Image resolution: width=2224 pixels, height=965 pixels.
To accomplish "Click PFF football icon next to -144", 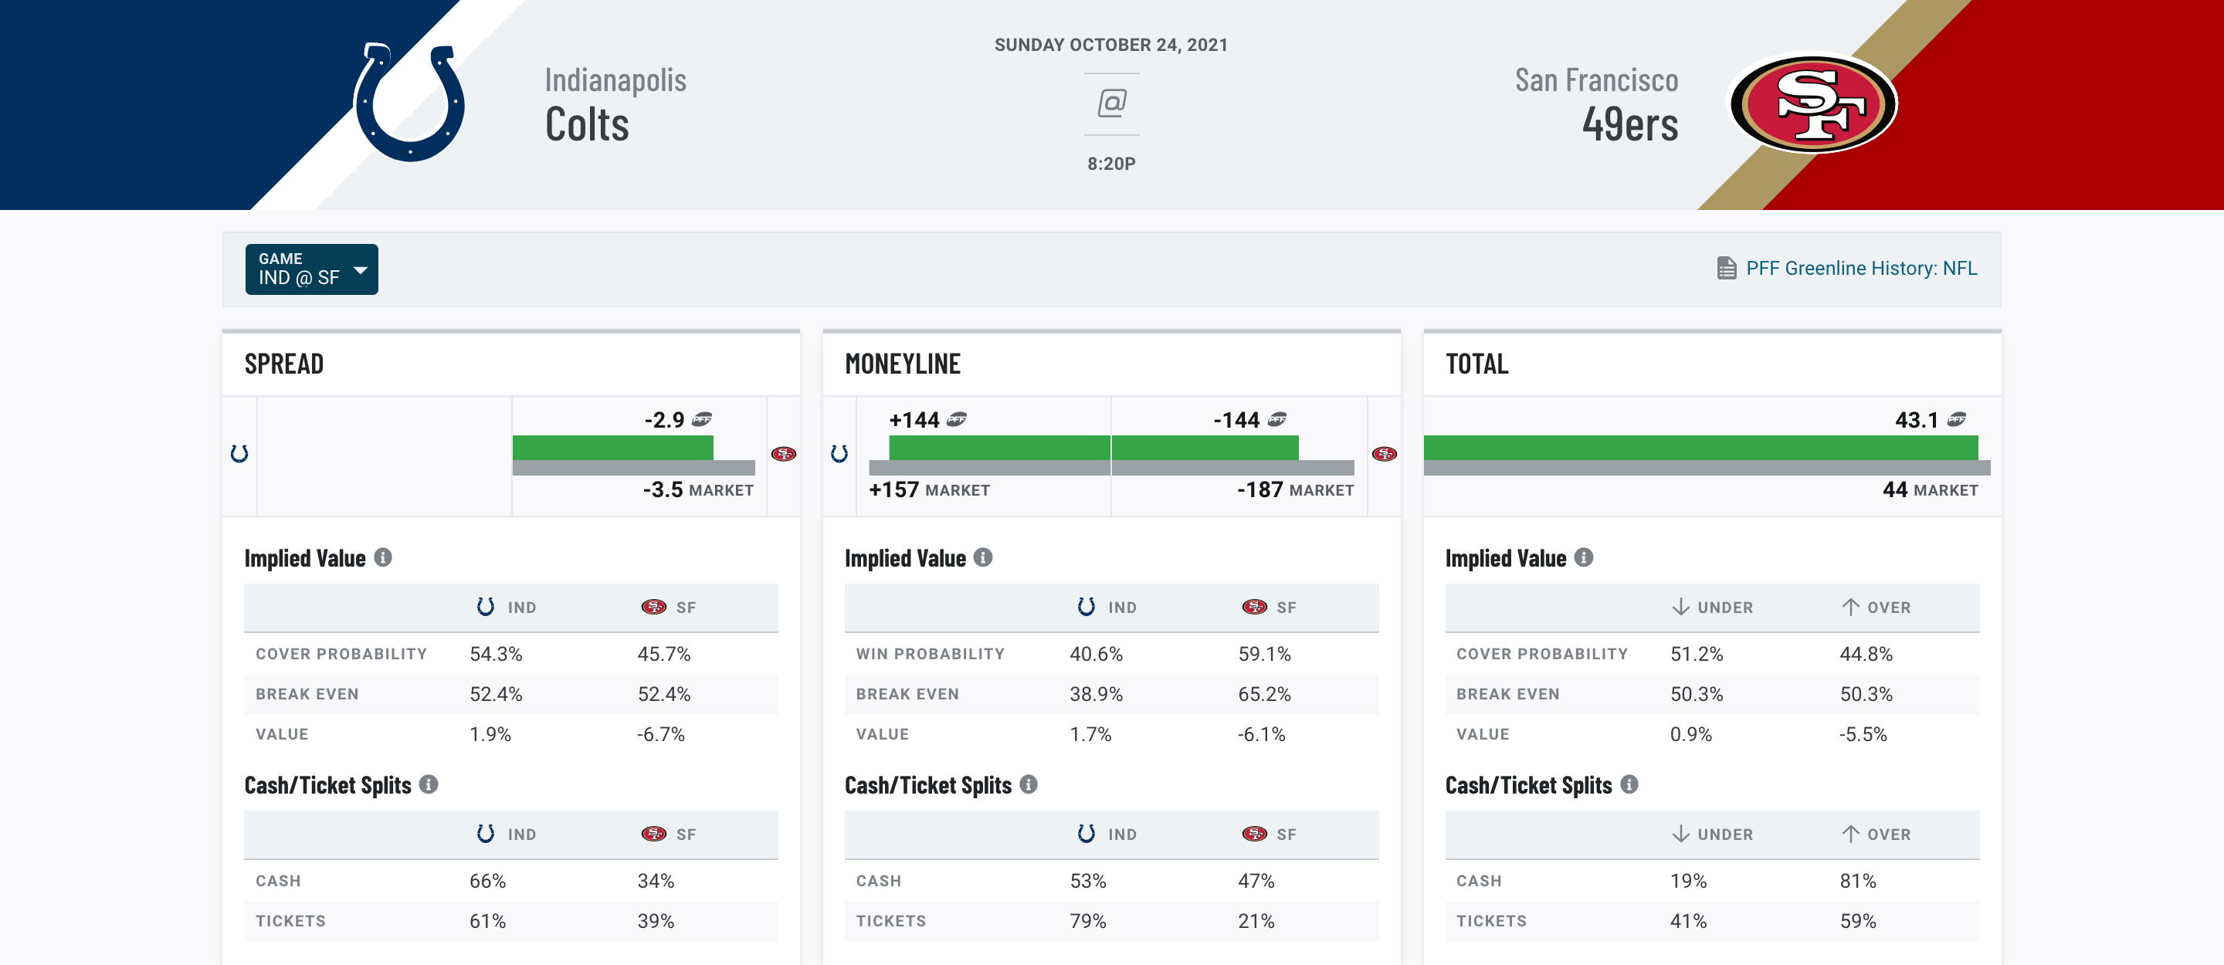I will tap(1277, 420).
